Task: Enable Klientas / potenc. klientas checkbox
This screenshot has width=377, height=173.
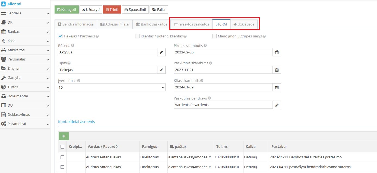Action: coord(137,36)
